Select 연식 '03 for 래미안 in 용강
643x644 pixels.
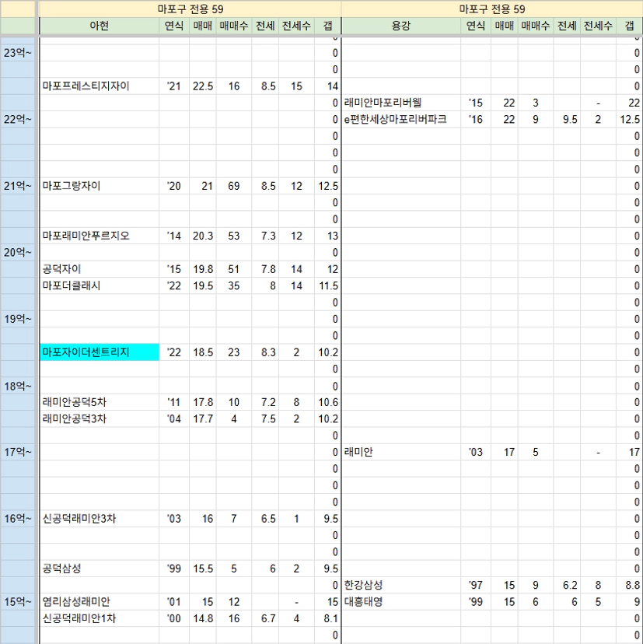(476, 452)
